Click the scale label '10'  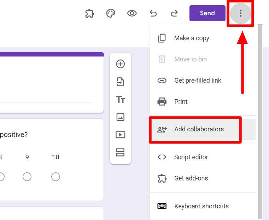point(55,157)
